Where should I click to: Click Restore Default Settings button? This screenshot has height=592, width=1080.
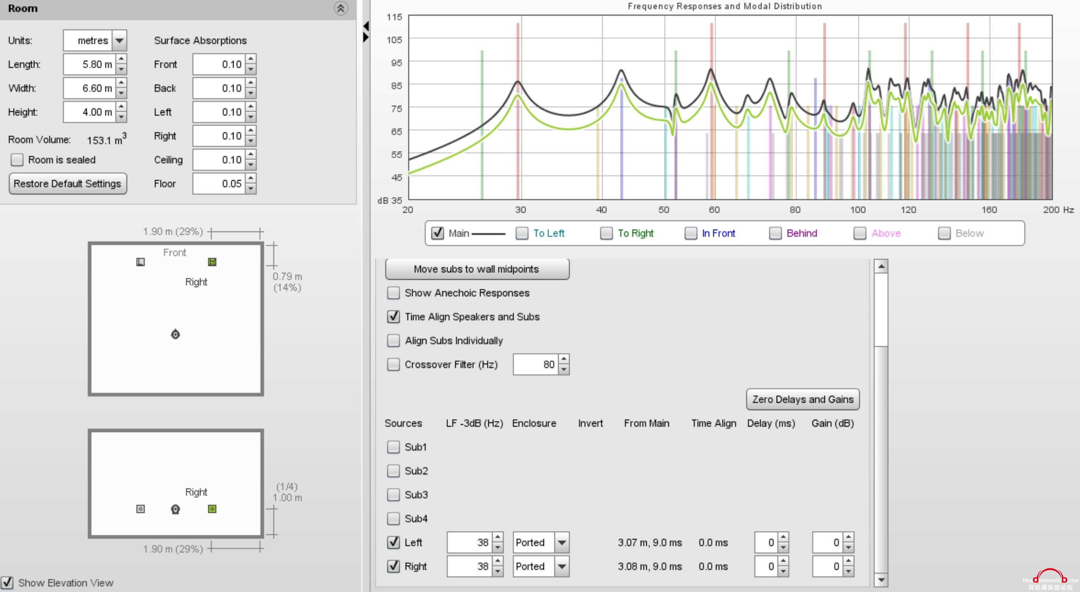(x=68, y=184)
